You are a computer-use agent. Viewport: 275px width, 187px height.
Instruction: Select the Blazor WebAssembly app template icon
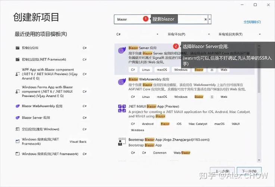(122, 82)
